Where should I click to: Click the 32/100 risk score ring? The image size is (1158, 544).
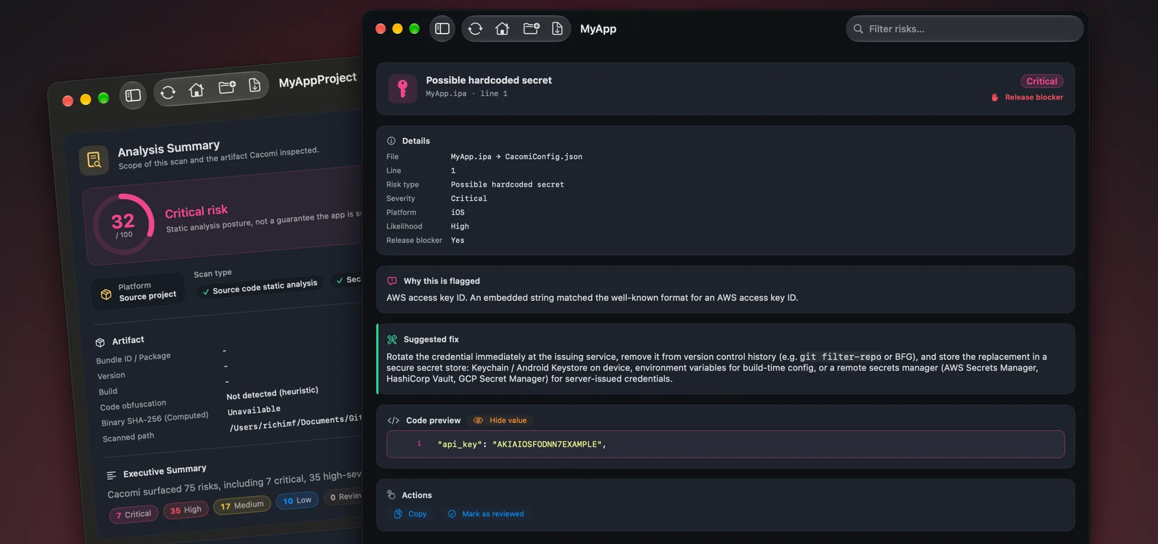(123, 224)
